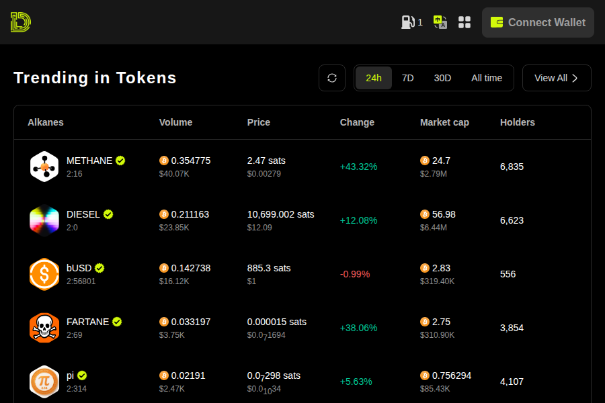
Task: Click the language translate icon
Action: (440, 22)
